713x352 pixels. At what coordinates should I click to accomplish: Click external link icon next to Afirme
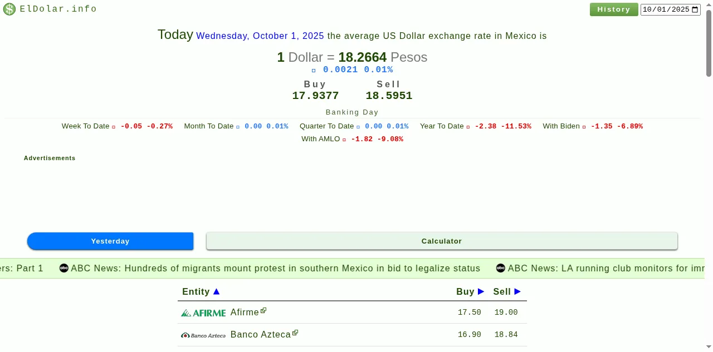[x=263, y=311]
